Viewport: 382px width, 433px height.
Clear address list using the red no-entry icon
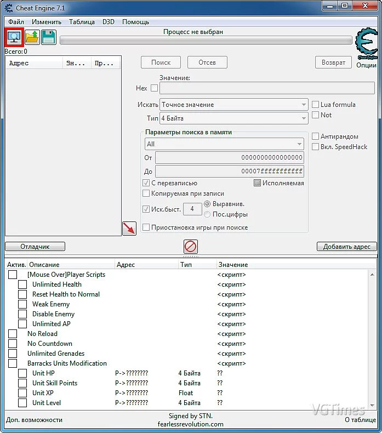pos(191,246)
